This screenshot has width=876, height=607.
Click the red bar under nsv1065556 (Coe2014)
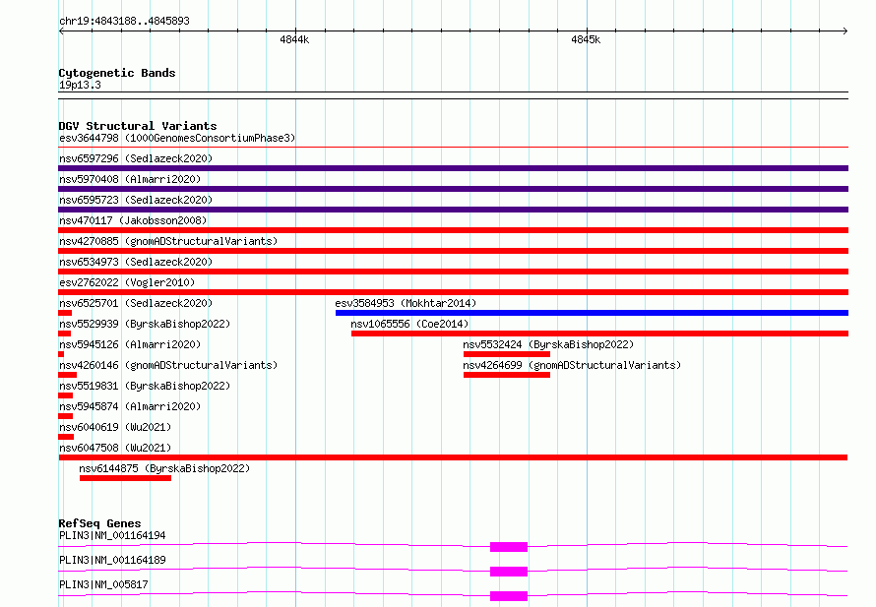[x=599, y=334]
